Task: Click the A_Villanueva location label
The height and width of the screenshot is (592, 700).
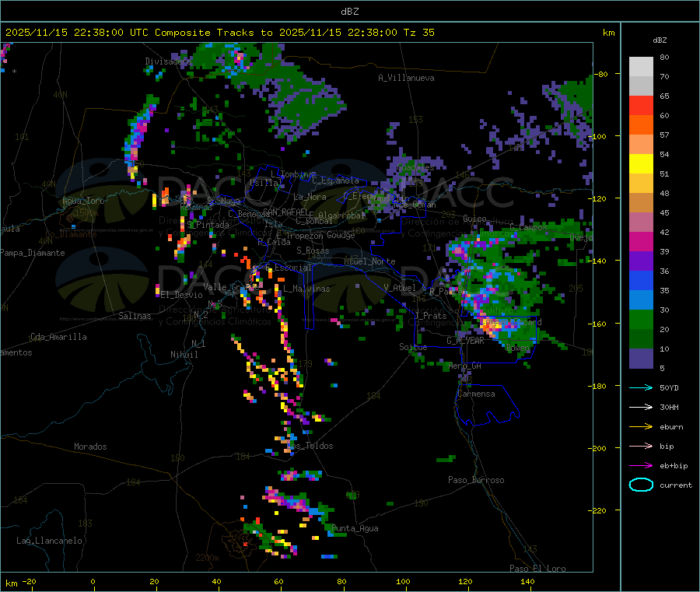Action: pos(406,78)
